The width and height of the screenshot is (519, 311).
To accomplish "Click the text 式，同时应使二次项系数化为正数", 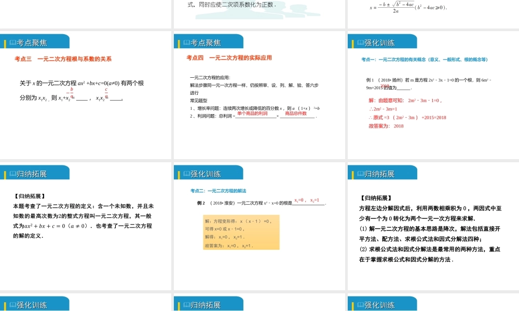I will coord(231,5).
